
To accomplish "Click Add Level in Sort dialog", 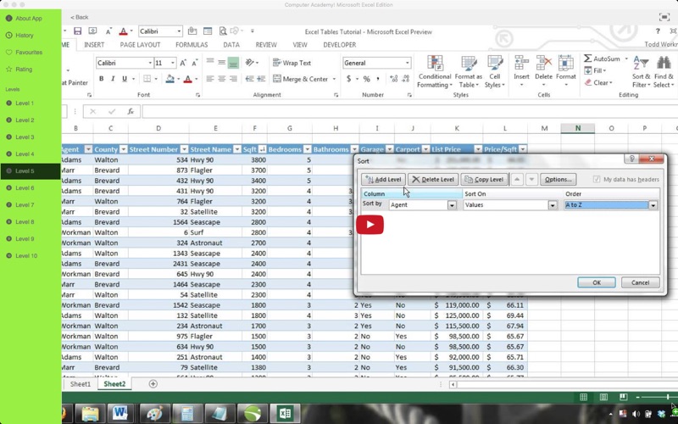I will [x=384, y=179].
